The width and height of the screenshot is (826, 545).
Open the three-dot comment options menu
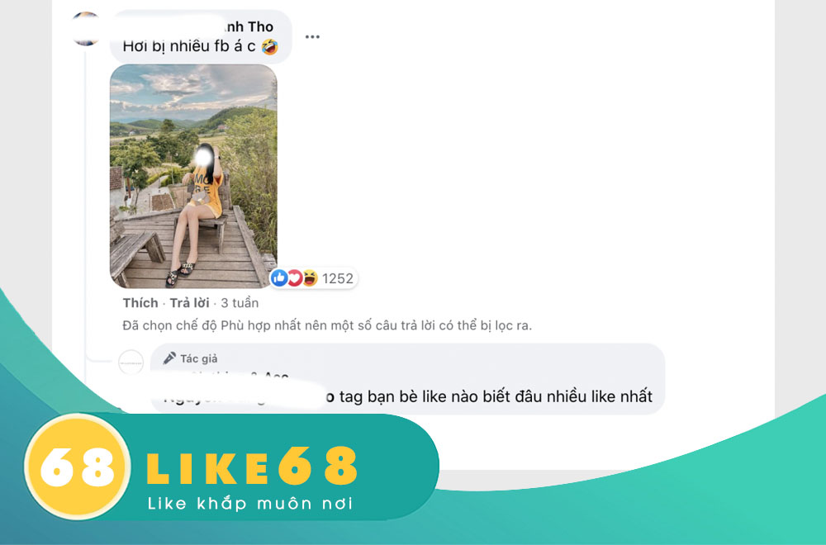[x=312, y=37]
